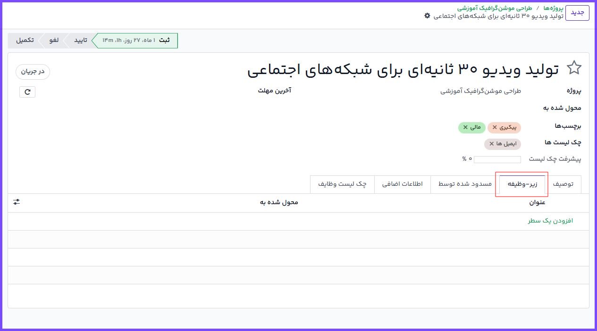
Task: Toggle the favorite star on the task title
Action: pyautogui.click(x=574, y=67)
